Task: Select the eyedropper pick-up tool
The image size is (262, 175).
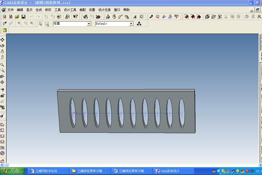Action: click(4, 24)
